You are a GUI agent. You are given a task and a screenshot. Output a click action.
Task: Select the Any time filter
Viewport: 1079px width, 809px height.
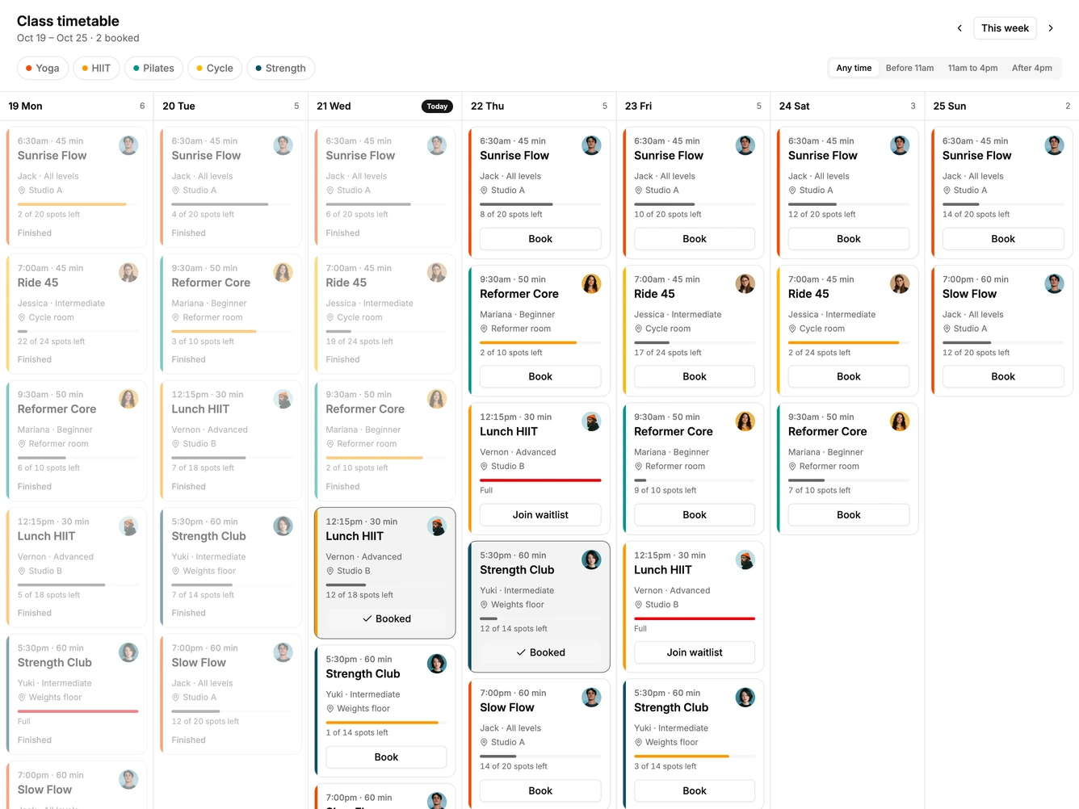(854, 68)
